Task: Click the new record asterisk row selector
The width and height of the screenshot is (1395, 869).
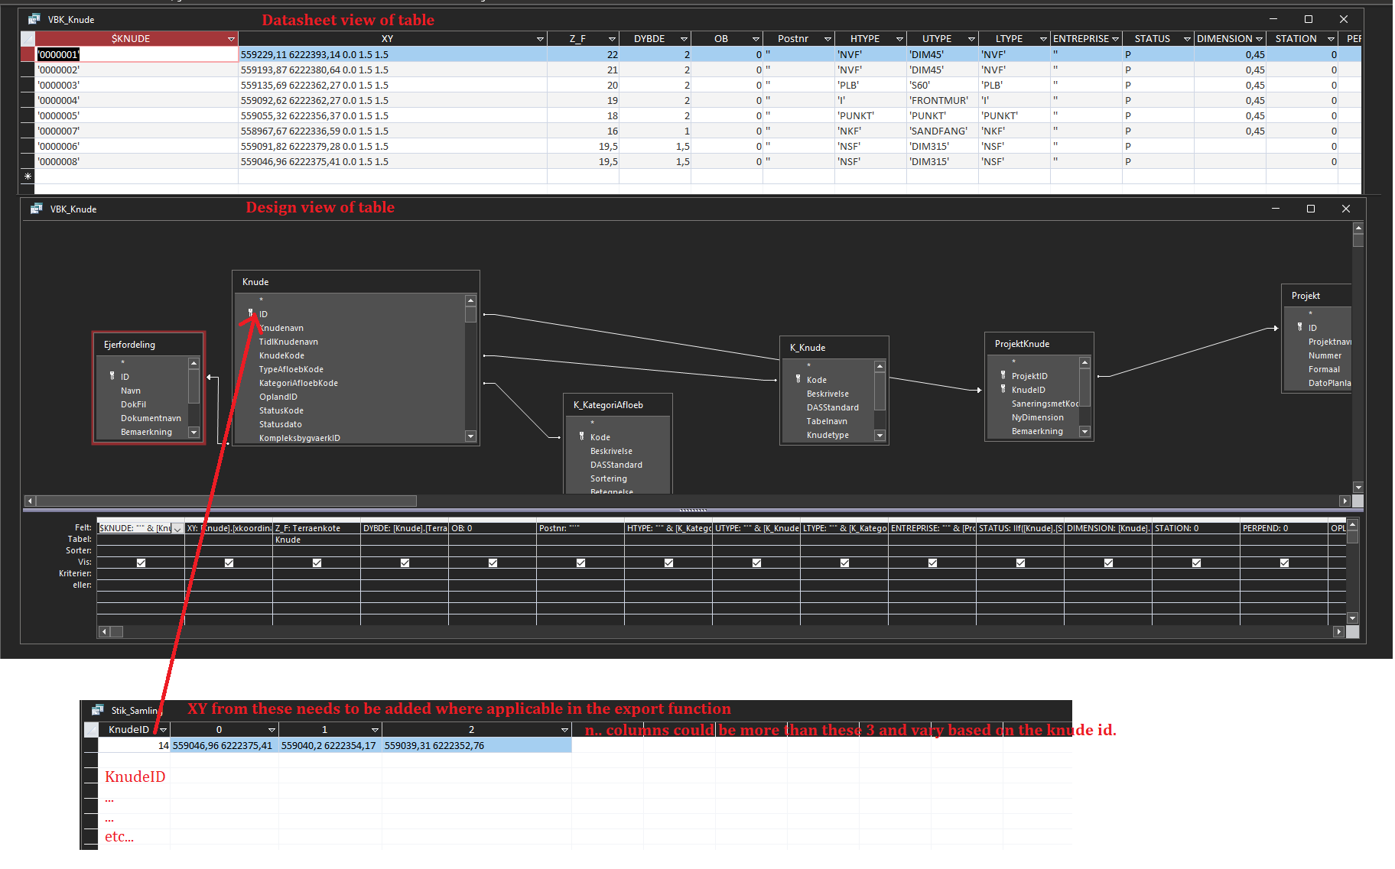Action: pos(28,177)
